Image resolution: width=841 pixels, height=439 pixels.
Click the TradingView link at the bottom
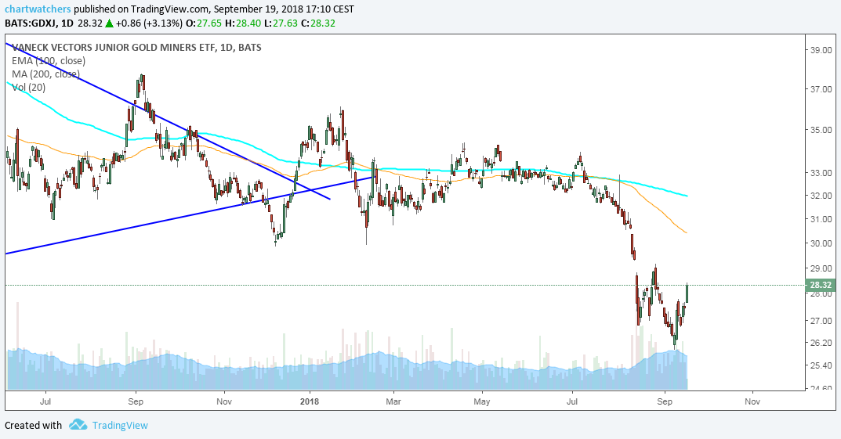point(120,425)
